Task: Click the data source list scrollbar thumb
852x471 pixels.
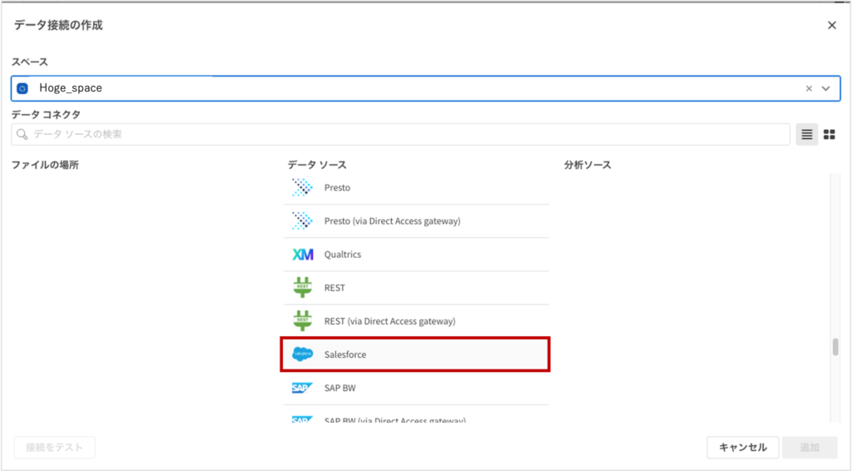Action: (835, 348)
